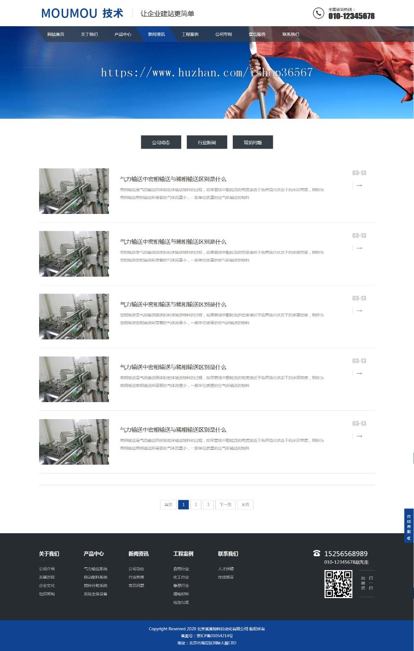This screenshot has height=651, width=414.
Task: Go to 工程案例 in the navigation bar
Action: tap(190, 35)
